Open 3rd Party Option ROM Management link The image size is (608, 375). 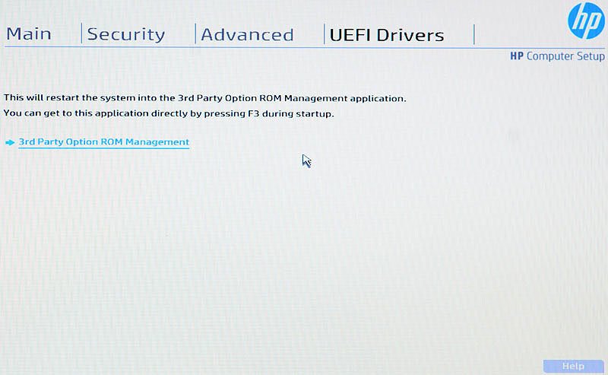coord(104,142)
